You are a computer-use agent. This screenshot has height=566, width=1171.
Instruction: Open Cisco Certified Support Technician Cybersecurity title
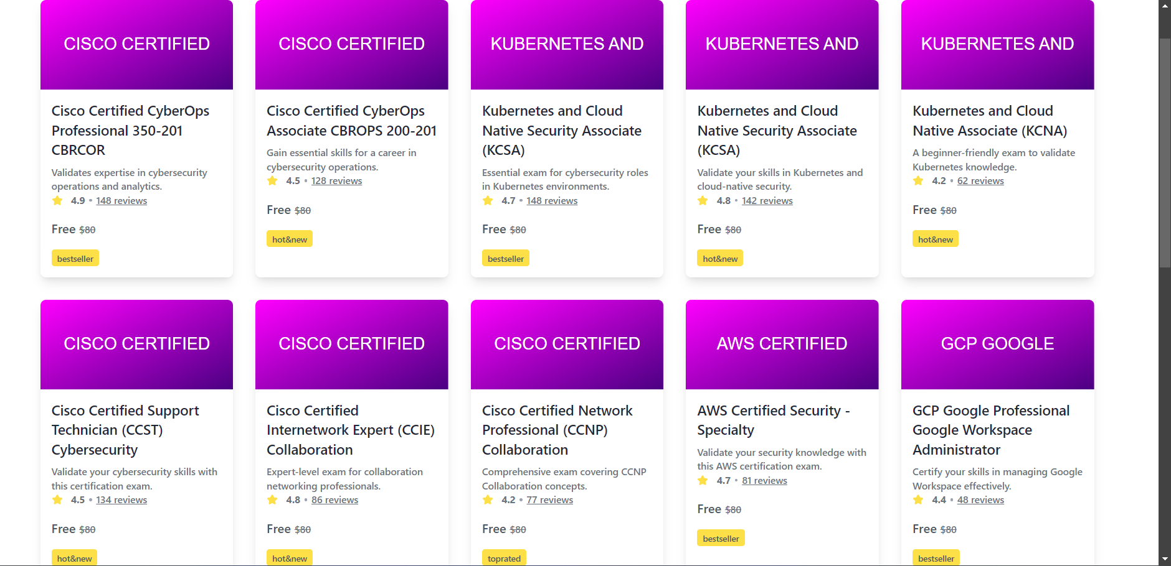[x=125, y=430]
